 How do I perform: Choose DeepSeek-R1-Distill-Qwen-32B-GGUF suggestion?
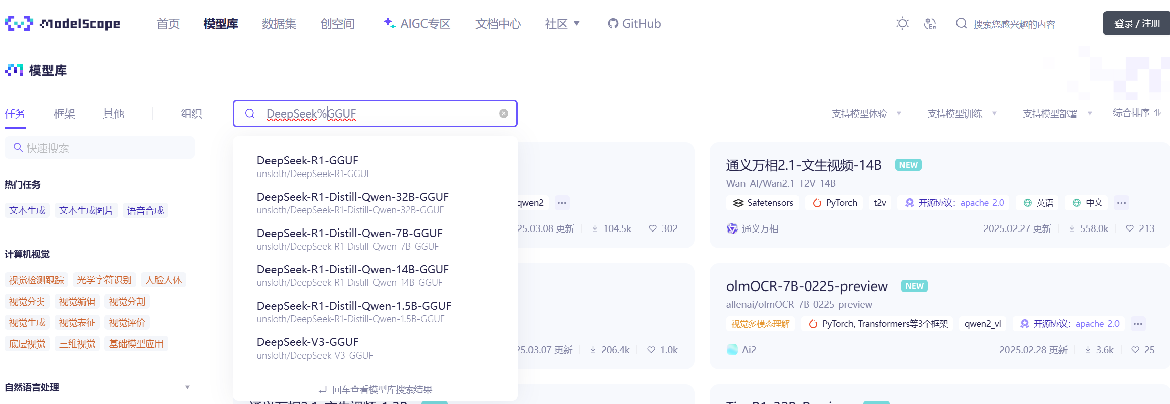pyautogui.click(x=375, y=203)
